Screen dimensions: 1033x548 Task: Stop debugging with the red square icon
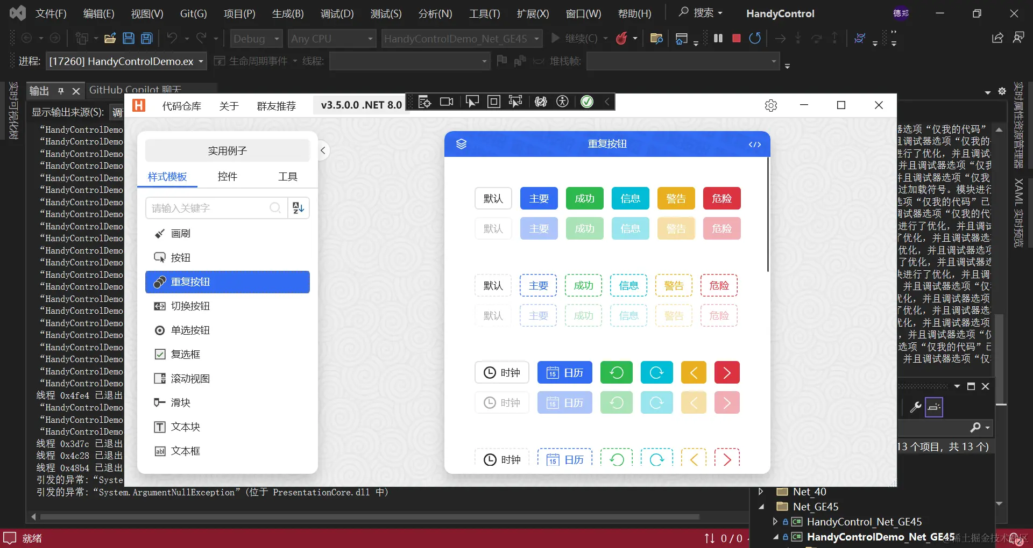(737, 38)
